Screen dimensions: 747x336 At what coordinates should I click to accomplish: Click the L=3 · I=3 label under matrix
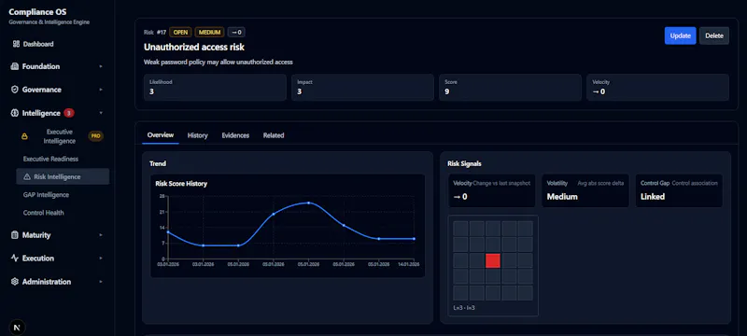464,308
